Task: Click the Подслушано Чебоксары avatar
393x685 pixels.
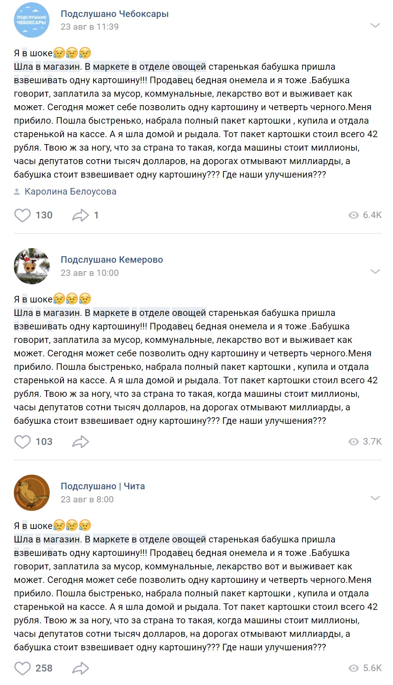Action: pos(32,20)
